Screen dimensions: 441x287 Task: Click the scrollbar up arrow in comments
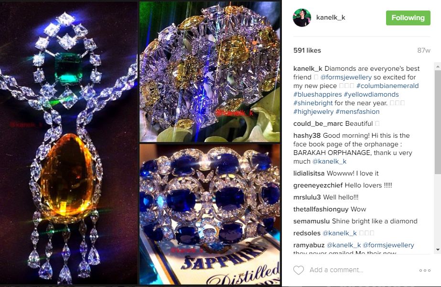click(x=438, y=67)
